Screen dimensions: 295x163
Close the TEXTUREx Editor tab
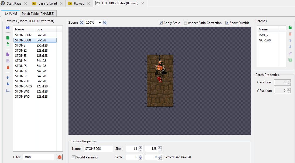pos(143,3)
